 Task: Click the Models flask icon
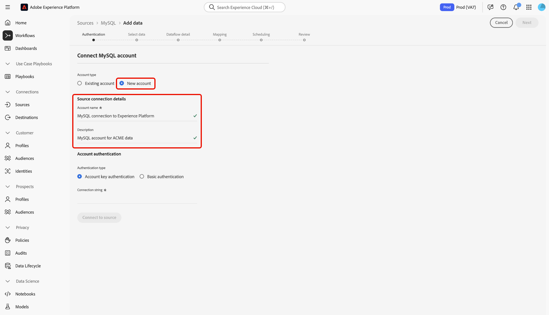click(x=8, y=307)
